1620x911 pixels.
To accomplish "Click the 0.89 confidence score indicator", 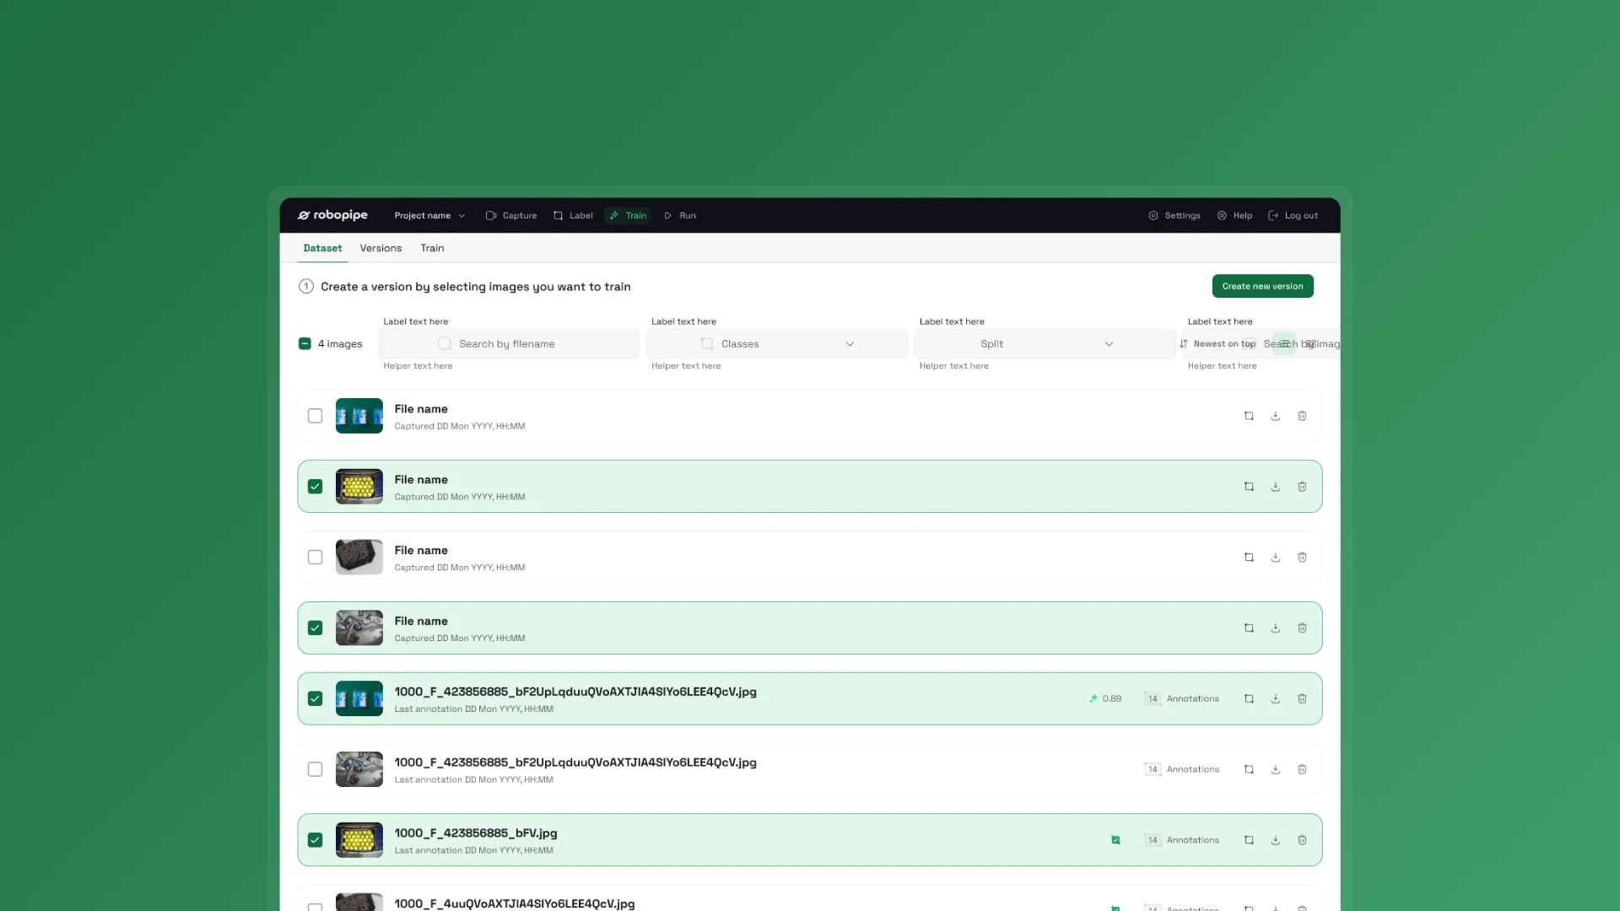I will coord(1105,698).
